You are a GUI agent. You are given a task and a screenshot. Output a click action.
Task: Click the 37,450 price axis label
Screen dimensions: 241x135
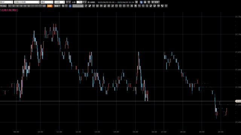coord(238,122)
